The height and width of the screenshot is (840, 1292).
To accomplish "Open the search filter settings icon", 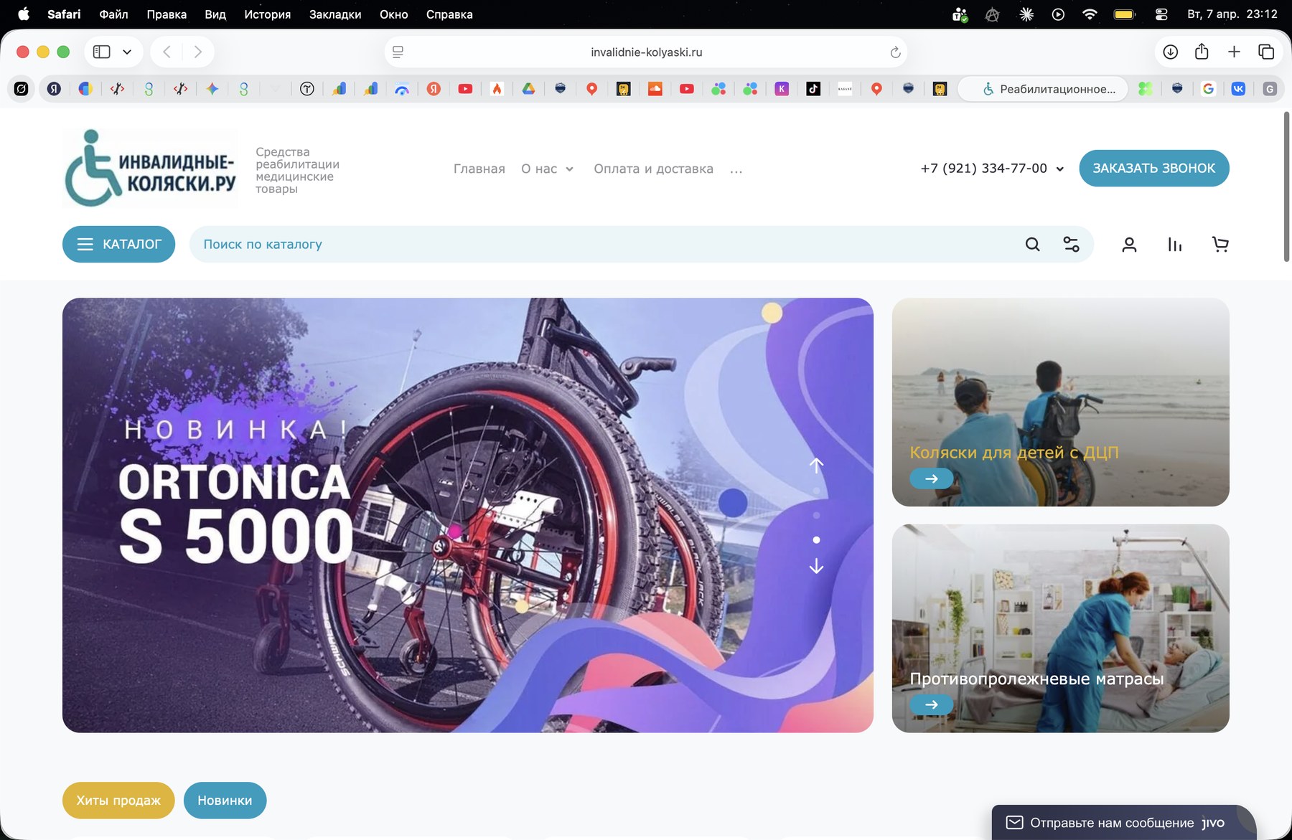I will (x=1071, y=245).
